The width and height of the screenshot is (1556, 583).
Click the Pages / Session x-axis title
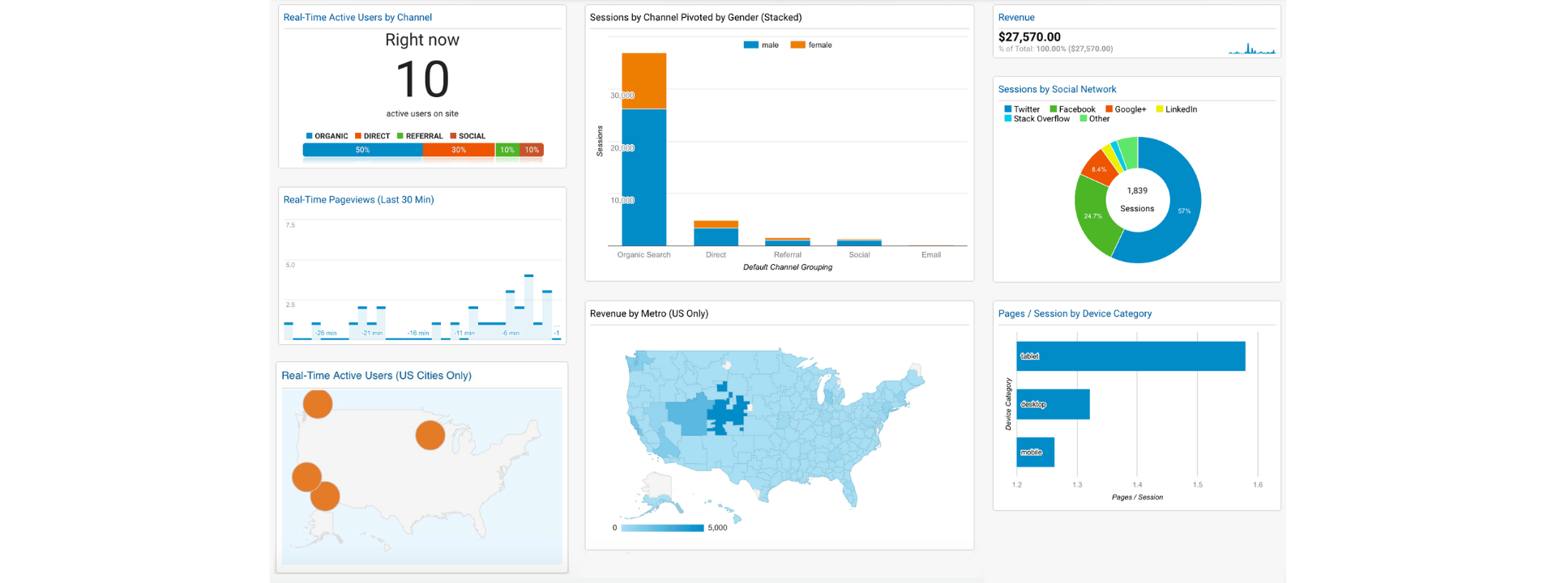(x=1137, y=497)
